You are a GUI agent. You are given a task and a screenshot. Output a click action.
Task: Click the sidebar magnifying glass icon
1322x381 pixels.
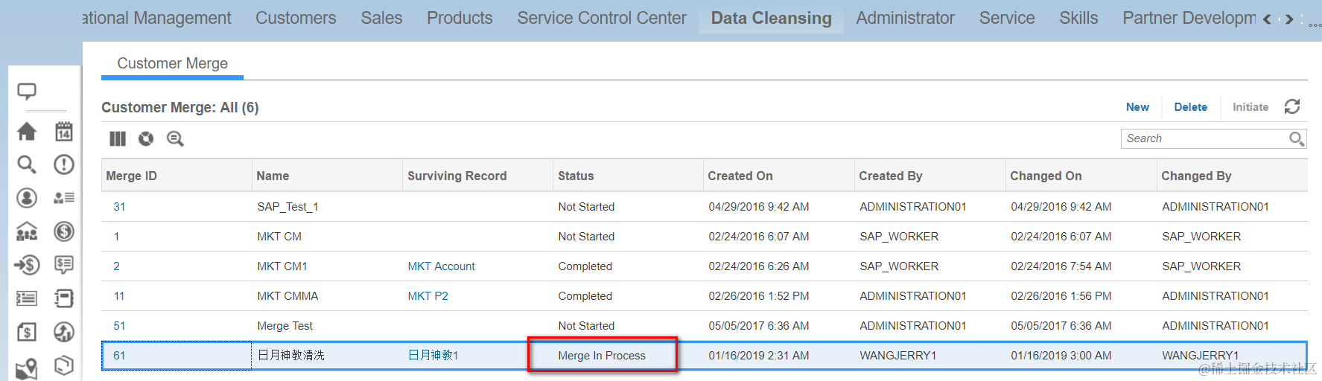coord(27,164)
